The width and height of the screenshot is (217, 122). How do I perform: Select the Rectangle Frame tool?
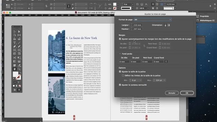pyautogui.click(x=15, y=50)
